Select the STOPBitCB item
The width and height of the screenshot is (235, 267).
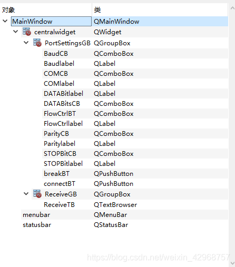tap(60, 154)
